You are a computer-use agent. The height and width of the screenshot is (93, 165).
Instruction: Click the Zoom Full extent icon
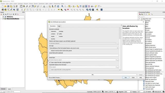pos(33,6)
